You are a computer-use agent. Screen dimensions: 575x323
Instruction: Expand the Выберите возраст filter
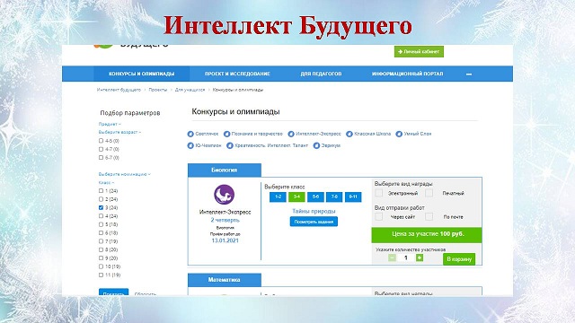coord(119,132)
